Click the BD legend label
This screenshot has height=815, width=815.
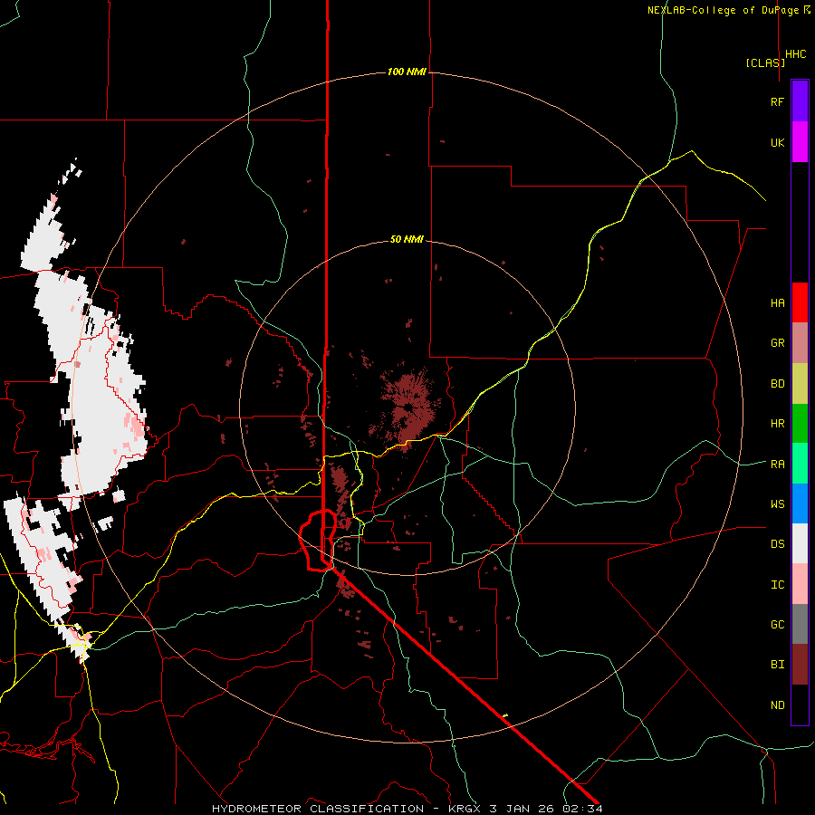pyautogui.click(x=777, y=384)
